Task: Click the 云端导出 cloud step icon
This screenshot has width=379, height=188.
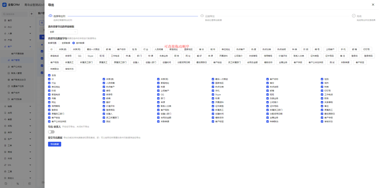Action: [x=202, y=16]
